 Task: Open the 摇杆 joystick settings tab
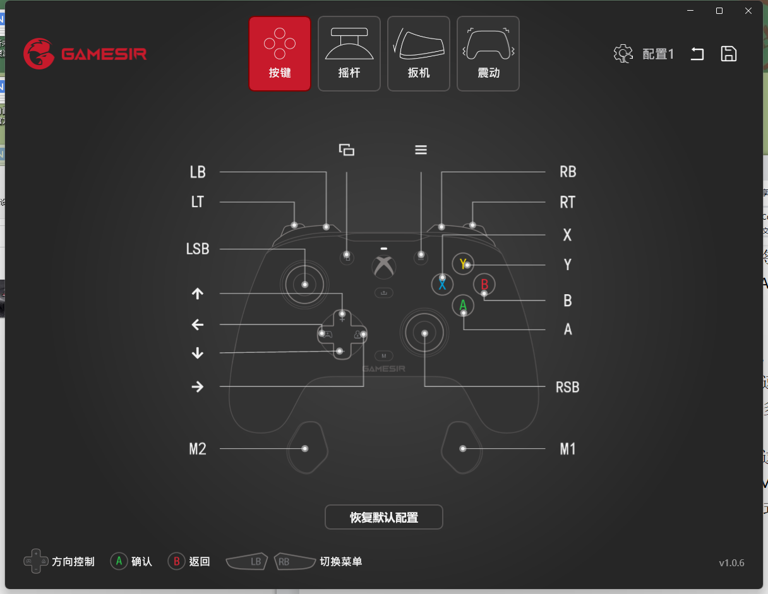[349, 54]
